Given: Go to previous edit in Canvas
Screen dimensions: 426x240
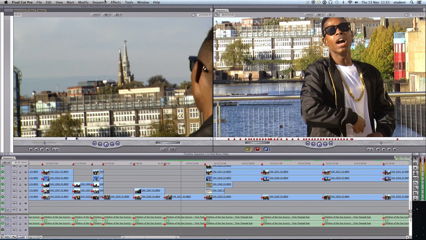Looking at the screenshot, I should [308, 143].
